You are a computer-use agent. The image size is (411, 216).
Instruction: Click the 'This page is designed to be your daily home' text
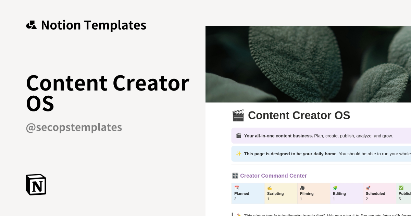[x=291, y=154]
